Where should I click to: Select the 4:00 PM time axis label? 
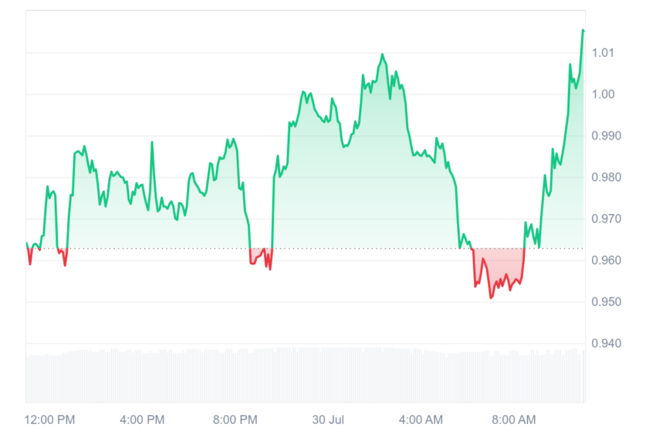(x=142, y=420)
